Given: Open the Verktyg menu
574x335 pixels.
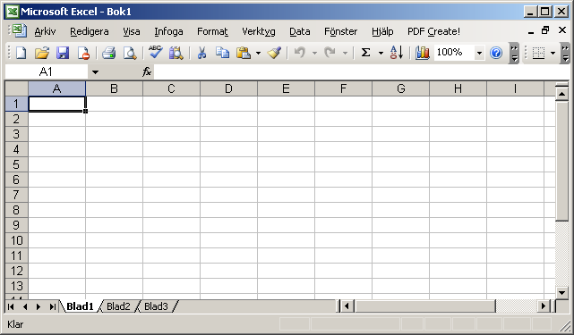Looking at the screenshot, I should (x=259, y=32).
